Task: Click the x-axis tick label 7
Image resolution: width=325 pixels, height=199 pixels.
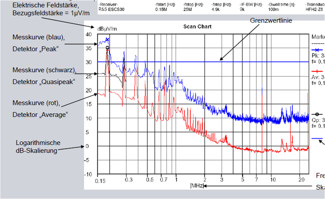Action: click(x=257, y=179)
